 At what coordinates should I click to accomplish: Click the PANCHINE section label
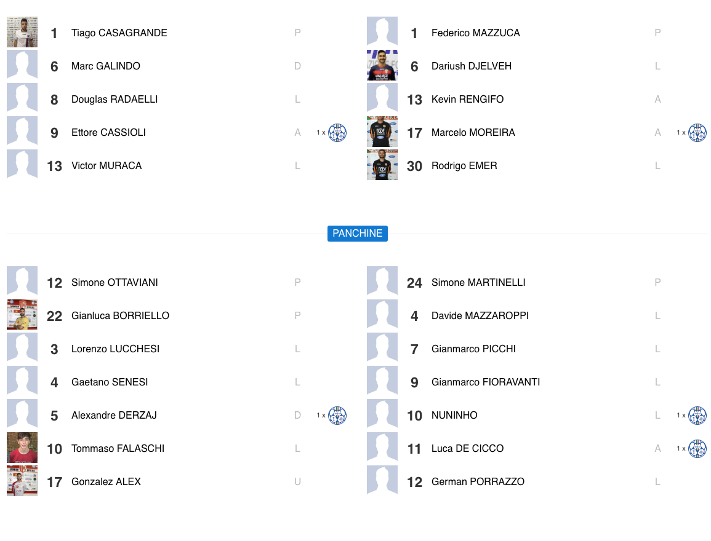click(358, 234)
